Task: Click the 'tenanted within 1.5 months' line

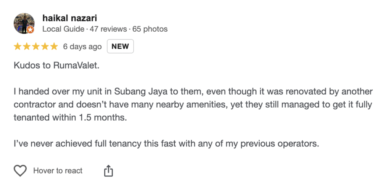Action: click(x=70, y=118)
